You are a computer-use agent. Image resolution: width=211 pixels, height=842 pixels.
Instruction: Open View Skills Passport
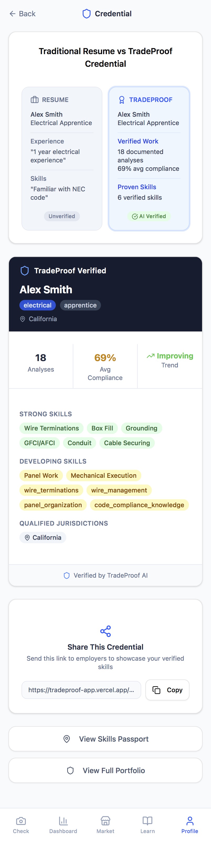(105, 739)
